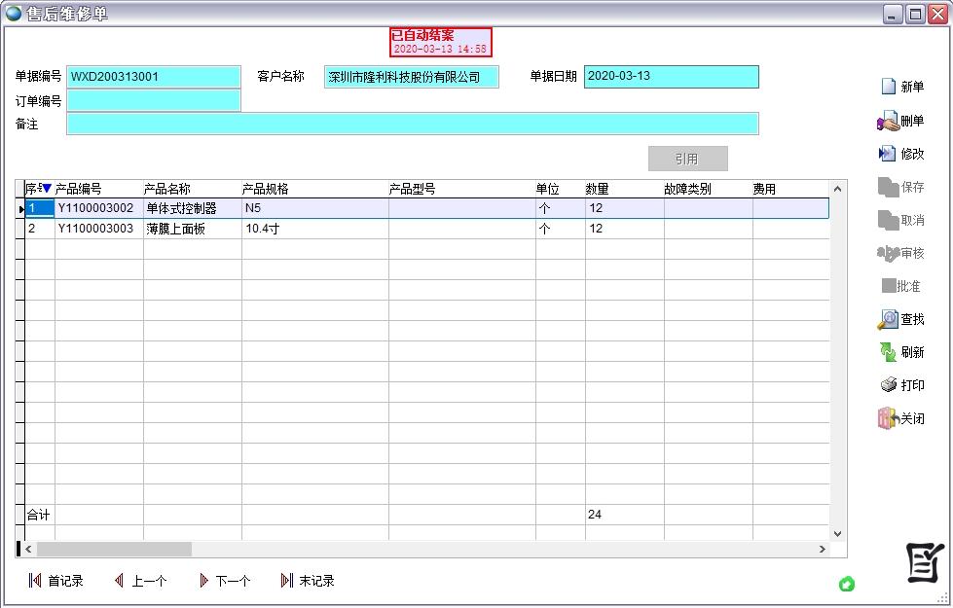Click the green sync icon near bottom right
The height and width of the screenshot is (608, 953).
point(847,584)
